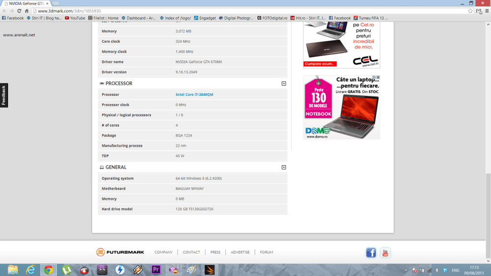Select the driver version value 9.18.13.2049
491x276 pixels.
click(186, 72)
